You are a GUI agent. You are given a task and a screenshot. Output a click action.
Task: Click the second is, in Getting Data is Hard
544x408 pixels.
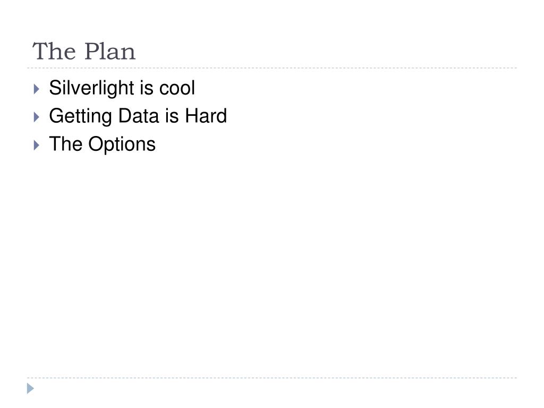pos(172,116)
